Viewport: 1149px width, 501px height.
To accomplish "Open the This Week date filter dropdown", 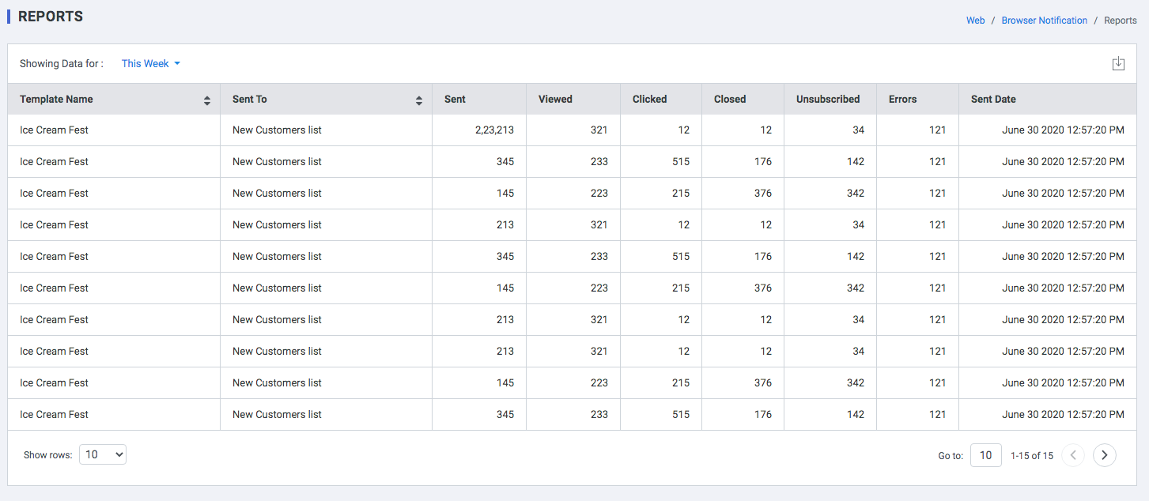I will pyautogui.click(x=151, y=64).
